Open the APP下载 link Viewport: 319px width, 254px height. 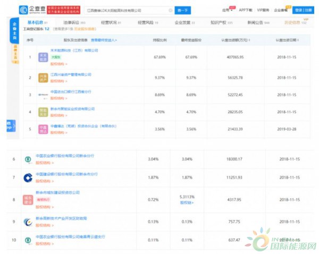pos(246,10)
